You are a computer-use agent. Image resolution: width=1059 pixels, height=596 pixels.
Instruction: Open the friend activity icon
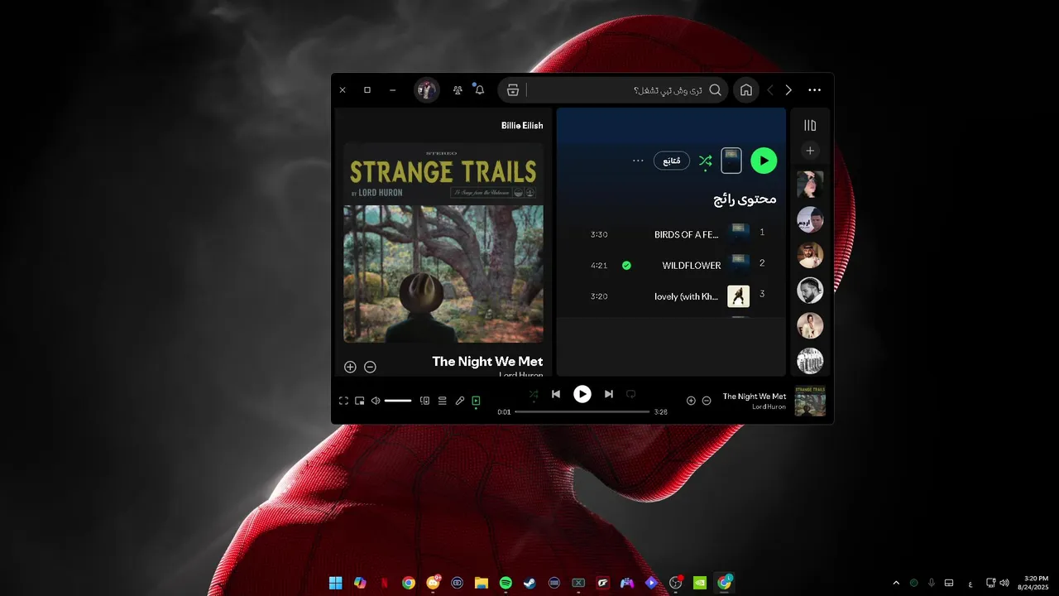(458, 90)
